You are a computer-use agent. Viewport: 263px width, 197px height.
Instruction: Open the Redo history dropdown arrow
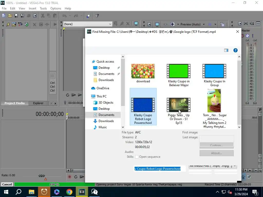(x=81, y=16)
